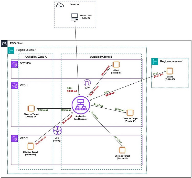
Task: Click '$0.01 in/out' near Any VPC client
Action: pyautogui.click(x=105, y=71)
